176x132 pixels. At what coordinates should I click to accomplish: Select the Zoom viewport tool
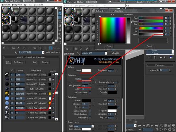[x=161, y=126]
